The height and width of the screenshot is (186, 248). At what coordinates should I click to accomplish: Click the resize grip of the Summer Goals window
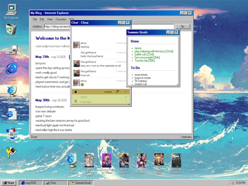click(x=178, y=85)
